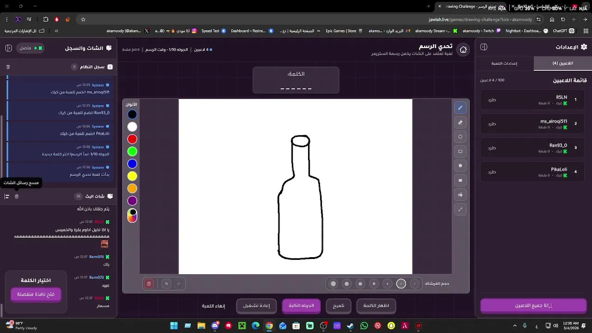Pick the yellow color swatch
This screenshot has width=592, height=333.
click(x=132, y=176)
